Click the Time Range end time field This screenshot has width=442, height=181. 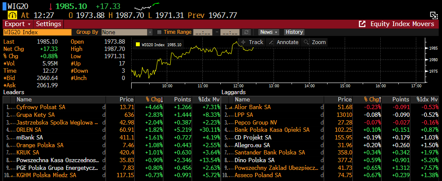point(229,32)
